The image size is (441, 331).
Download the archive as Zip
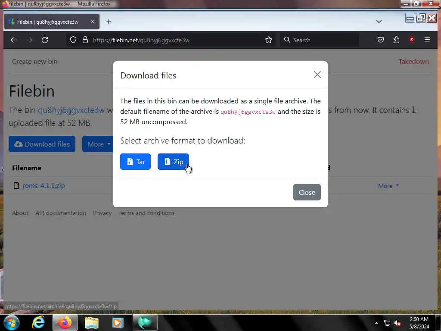[x=173, y=162]
